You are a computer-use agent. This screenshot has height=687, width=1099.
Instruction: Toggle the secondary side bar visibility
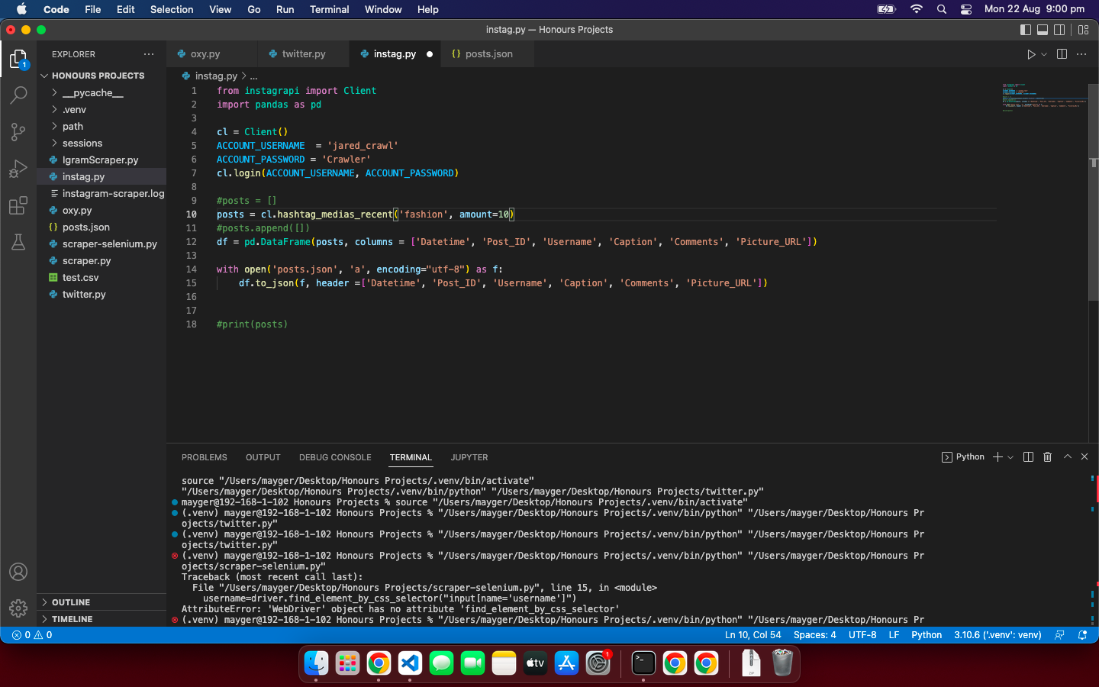(x=1059, y=30)
